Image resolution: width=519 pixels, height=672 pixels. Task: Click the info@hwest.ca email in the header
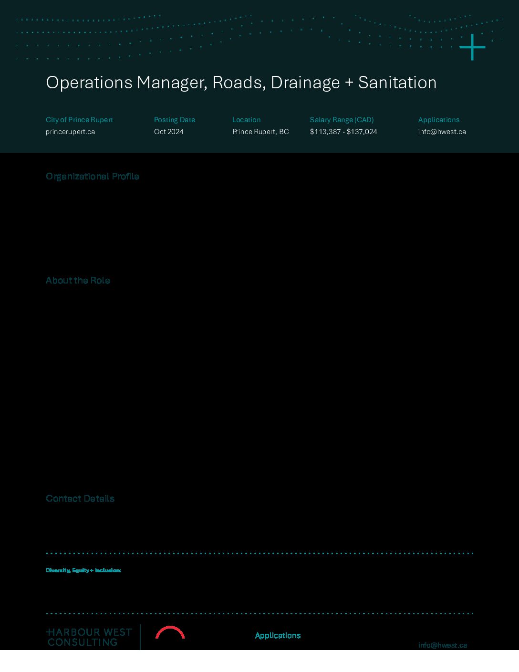(442, 132)
